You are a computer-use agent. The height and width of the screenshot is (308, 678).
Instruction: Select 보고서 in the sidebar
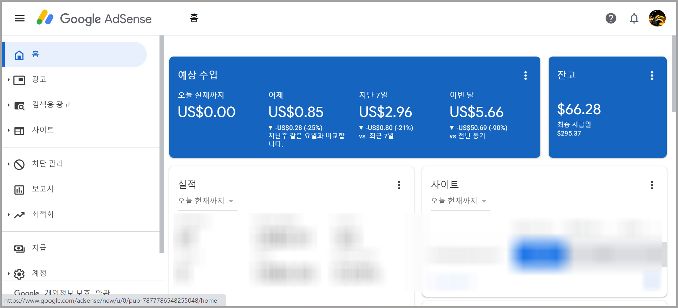(x=43, y=189)
